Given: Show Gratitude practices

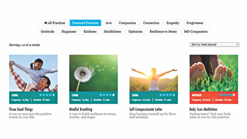Looking at the screenshot, I should pyautogui.click(x=48, y=32).
